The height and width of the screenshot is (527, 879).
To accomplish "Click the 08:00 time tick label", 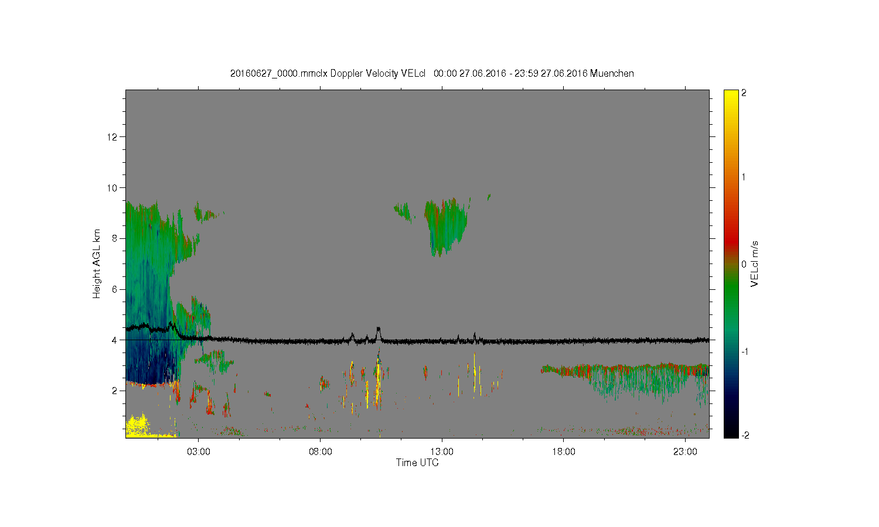I will 321,452.
